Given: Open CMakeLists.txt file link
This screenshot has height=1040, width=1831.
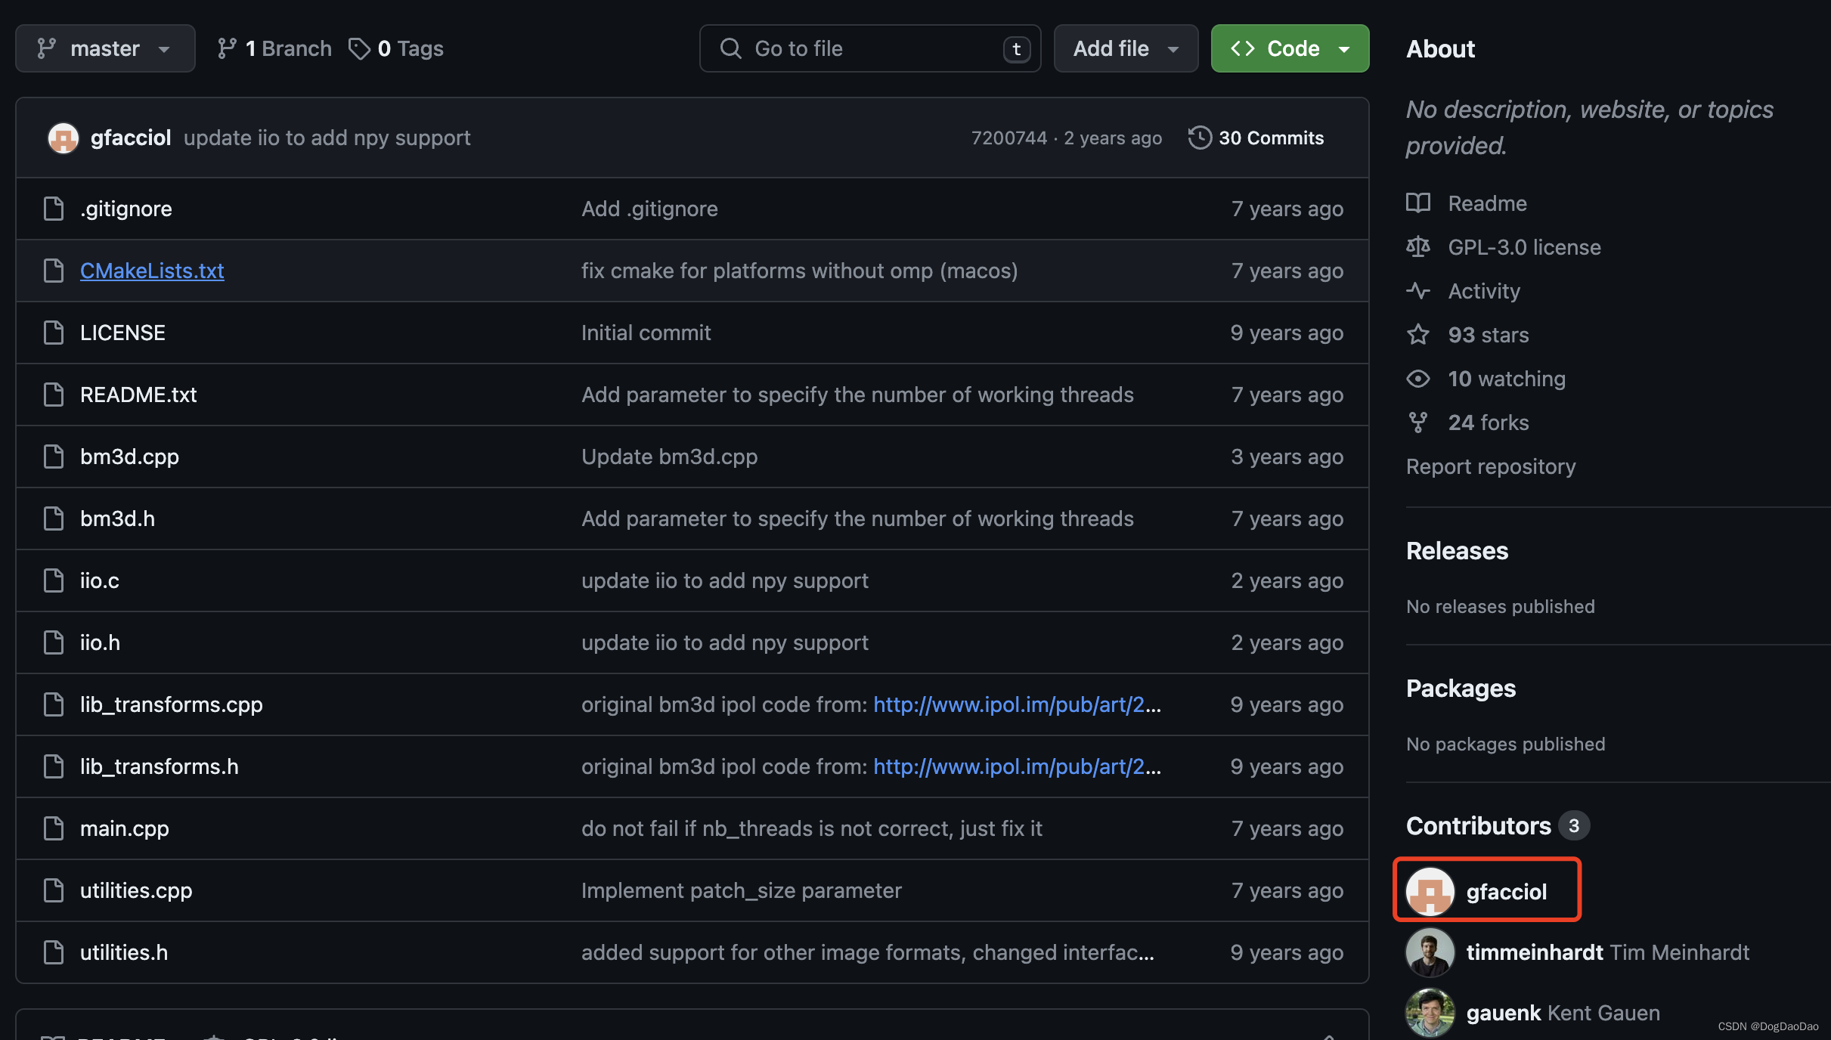Looking at the screenshot, I should point(151,271).
